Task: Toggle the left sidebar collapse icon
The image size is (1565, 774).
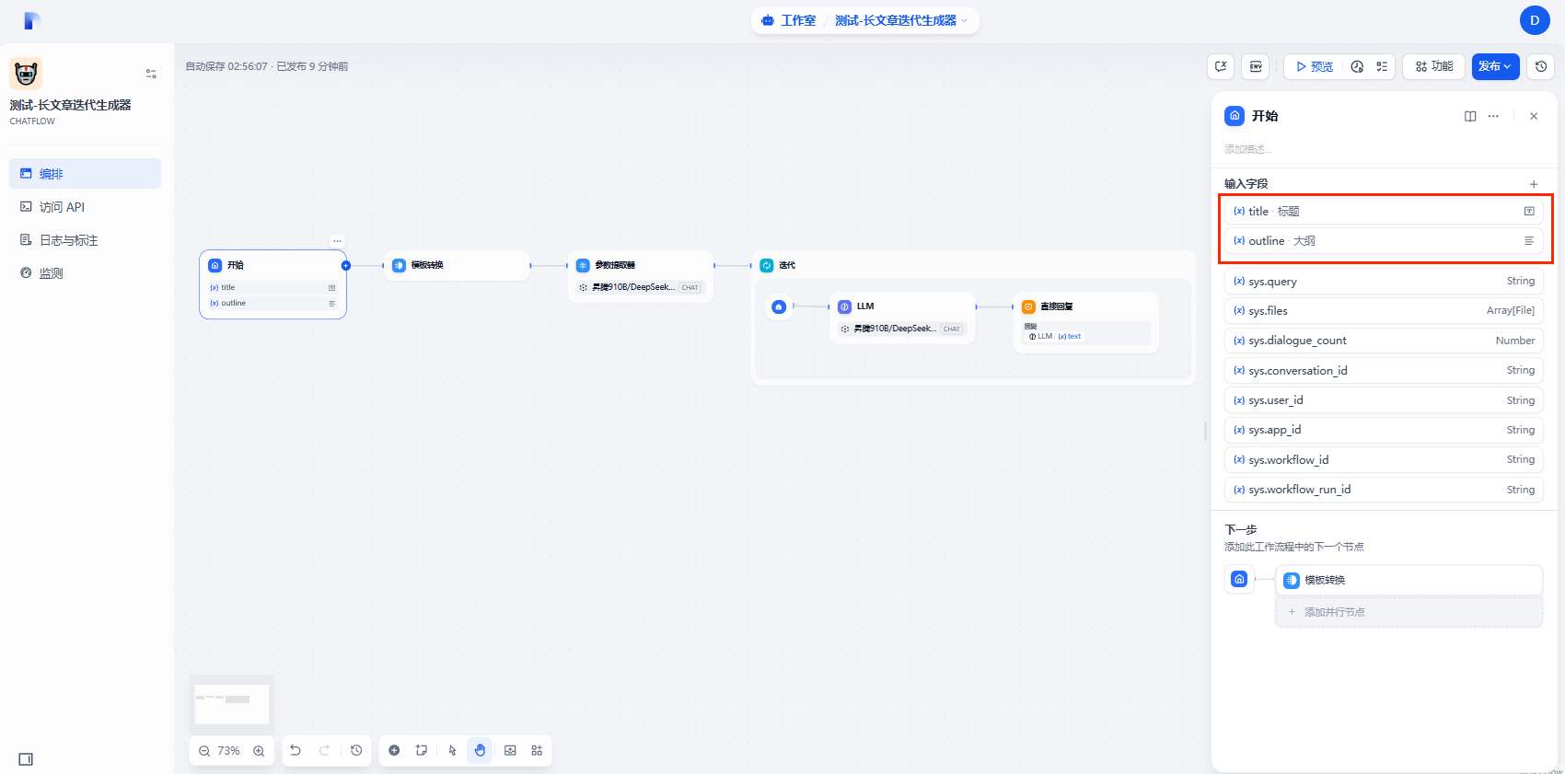Action: [x=26, y=759]
